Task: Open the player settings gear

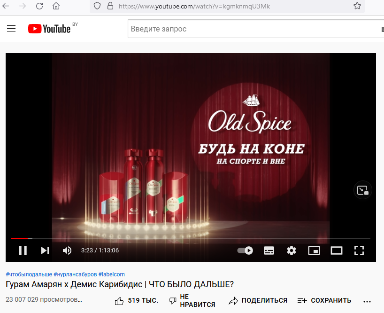Action: (x=292, y=250)
